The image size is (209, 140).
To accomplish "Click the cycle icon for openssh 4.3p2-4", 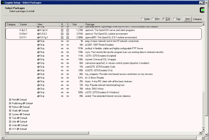I will pyautogui.click(x=39, y=30).
